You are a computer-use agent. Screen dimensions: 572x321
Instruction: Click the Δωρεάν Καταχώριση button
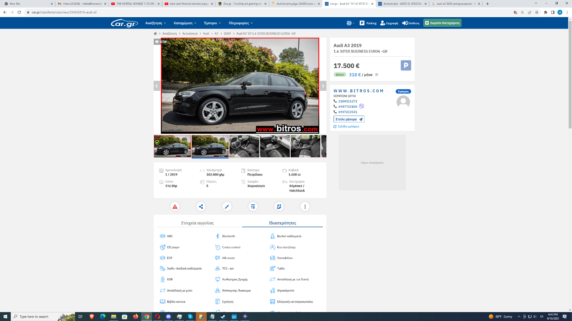442,23
